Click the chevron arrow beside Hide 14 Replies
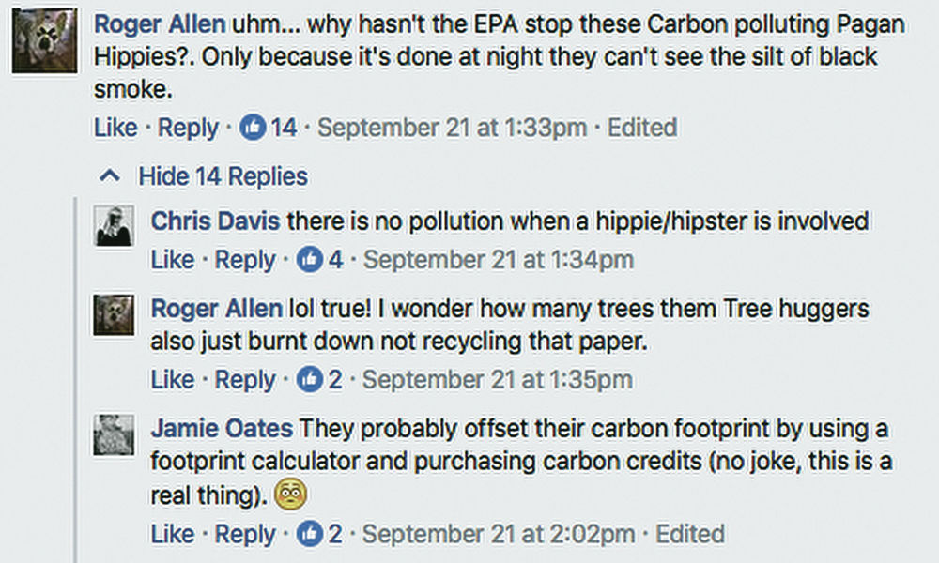 pyautogui.click(x=111, y=176)
